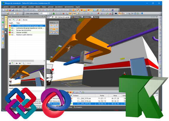Screen dimensions: 169x121
Task: Click the Cota sobre planta value field
Action: [43, 14]
